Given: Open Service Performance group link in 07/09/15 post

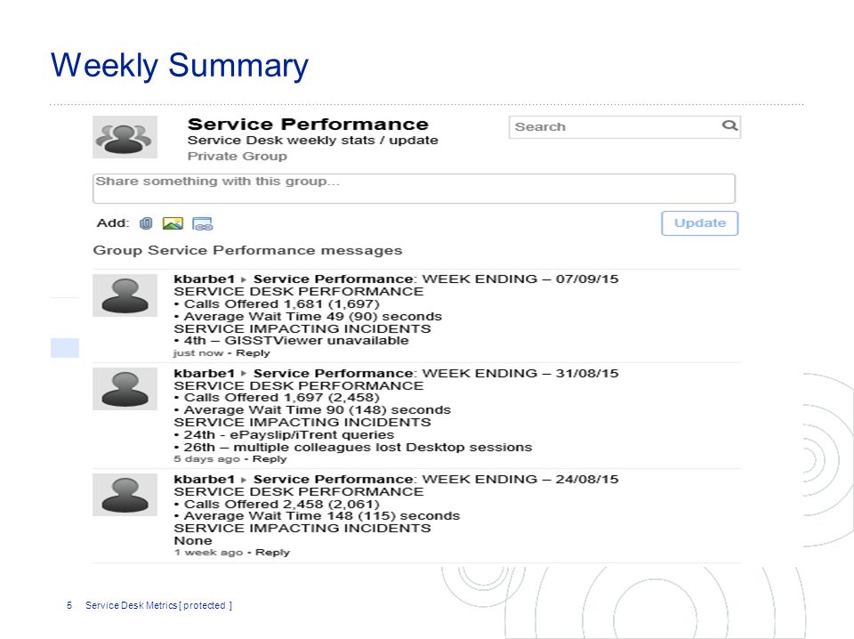Looking at the screenshot, I should coord(334,279).
